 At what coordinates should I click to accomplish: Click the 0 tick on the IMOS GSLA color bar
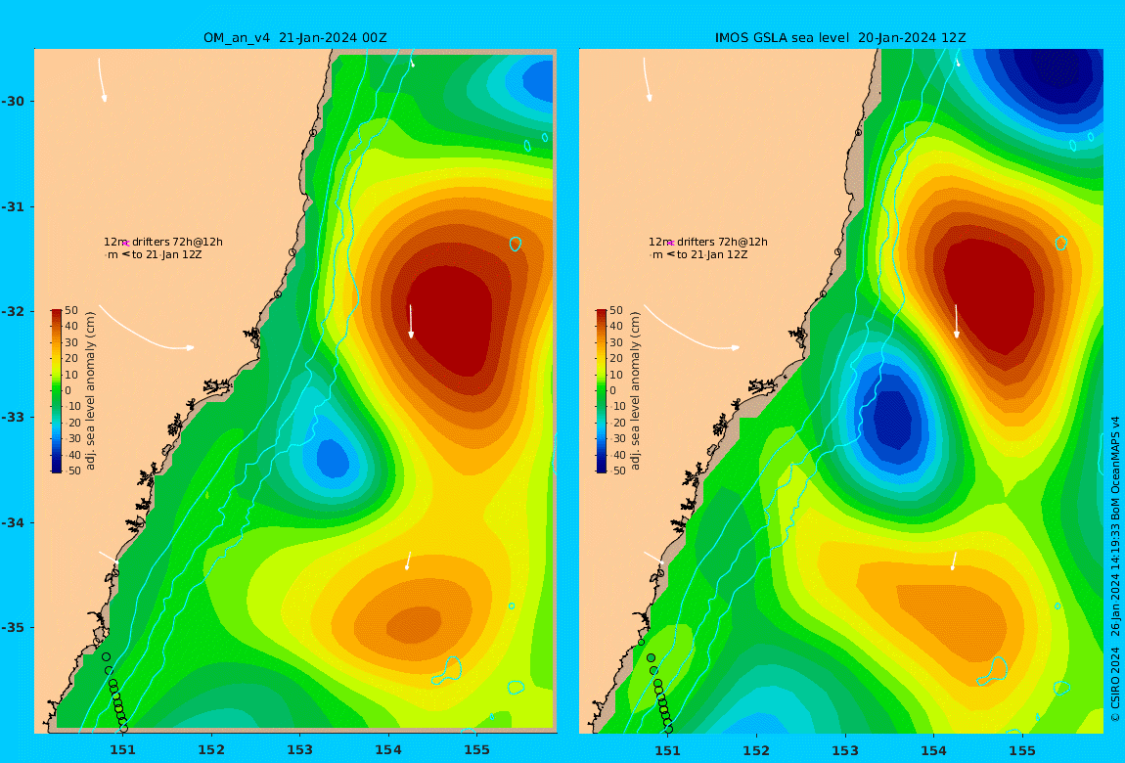612,391
